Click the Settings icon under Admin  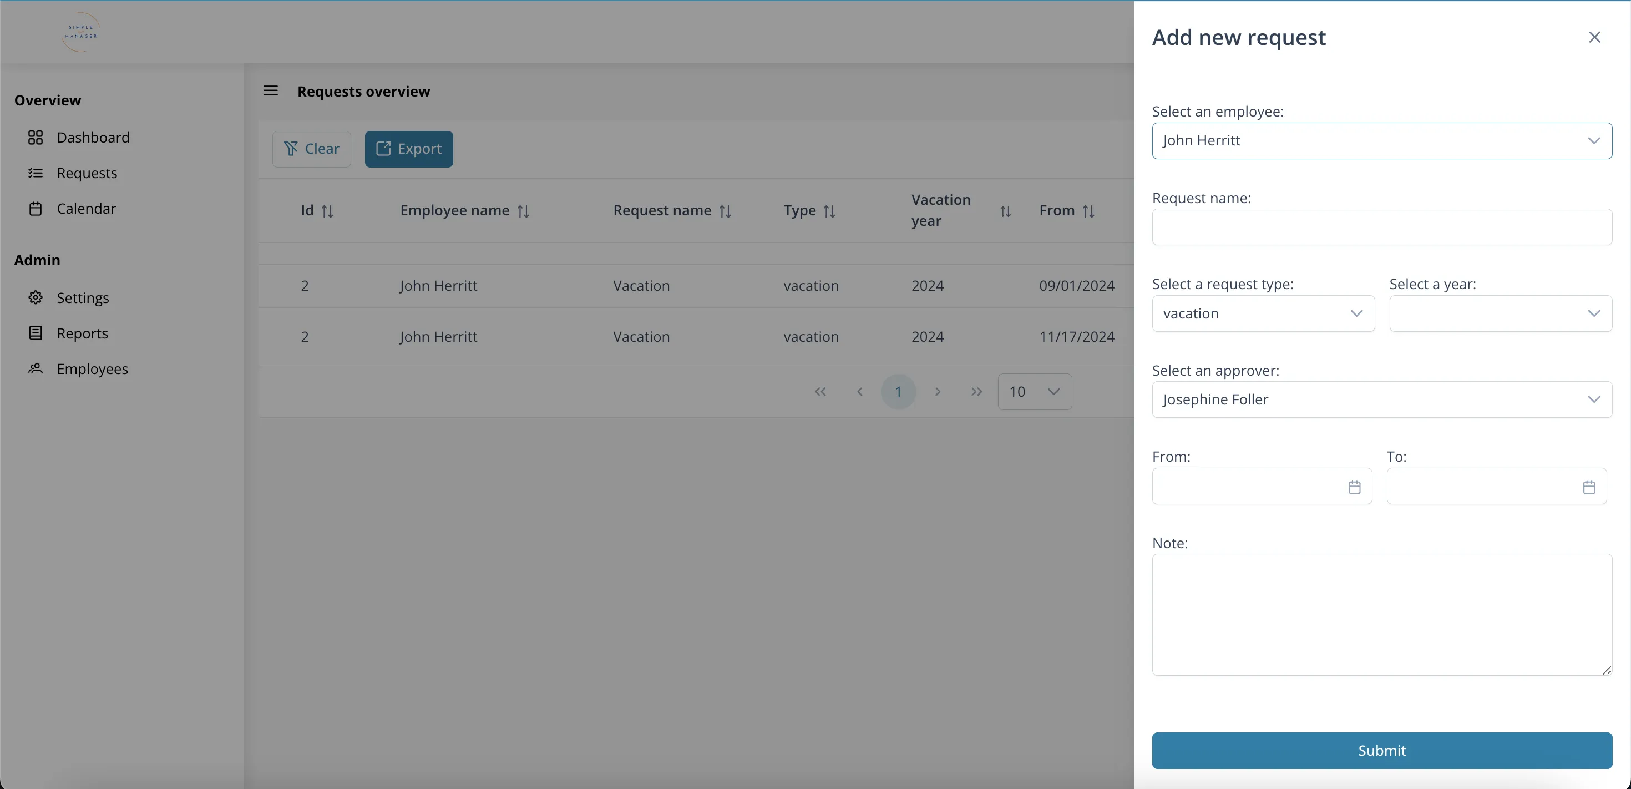(36, 297)
